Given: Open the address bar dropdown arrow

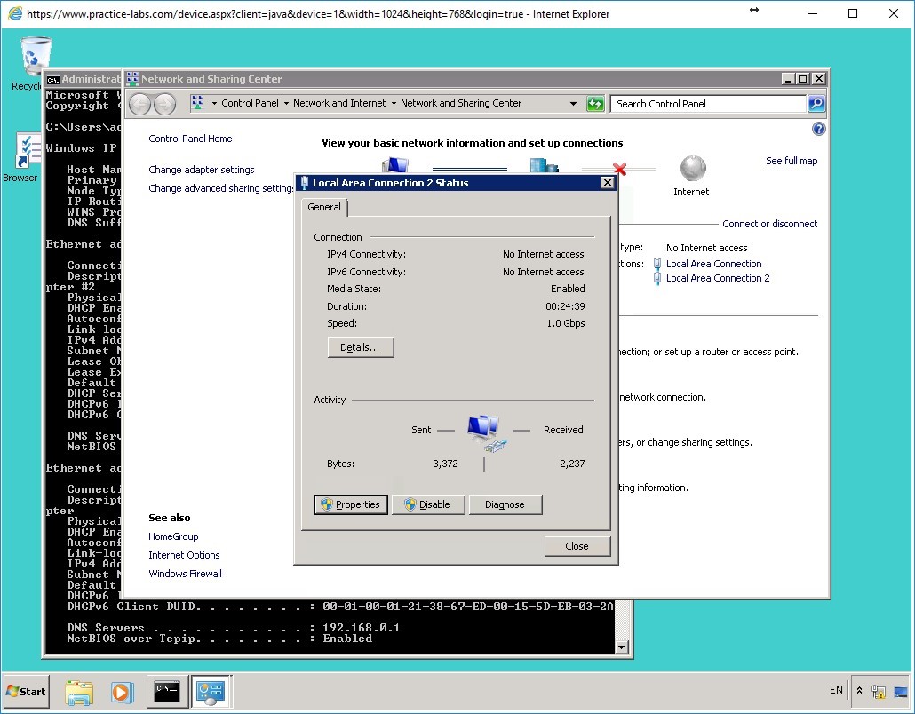Looking at the screenshot, I should (x=574, y=103).
